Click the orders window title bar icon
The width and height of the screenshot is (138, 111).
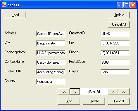[x=4, y=5]
